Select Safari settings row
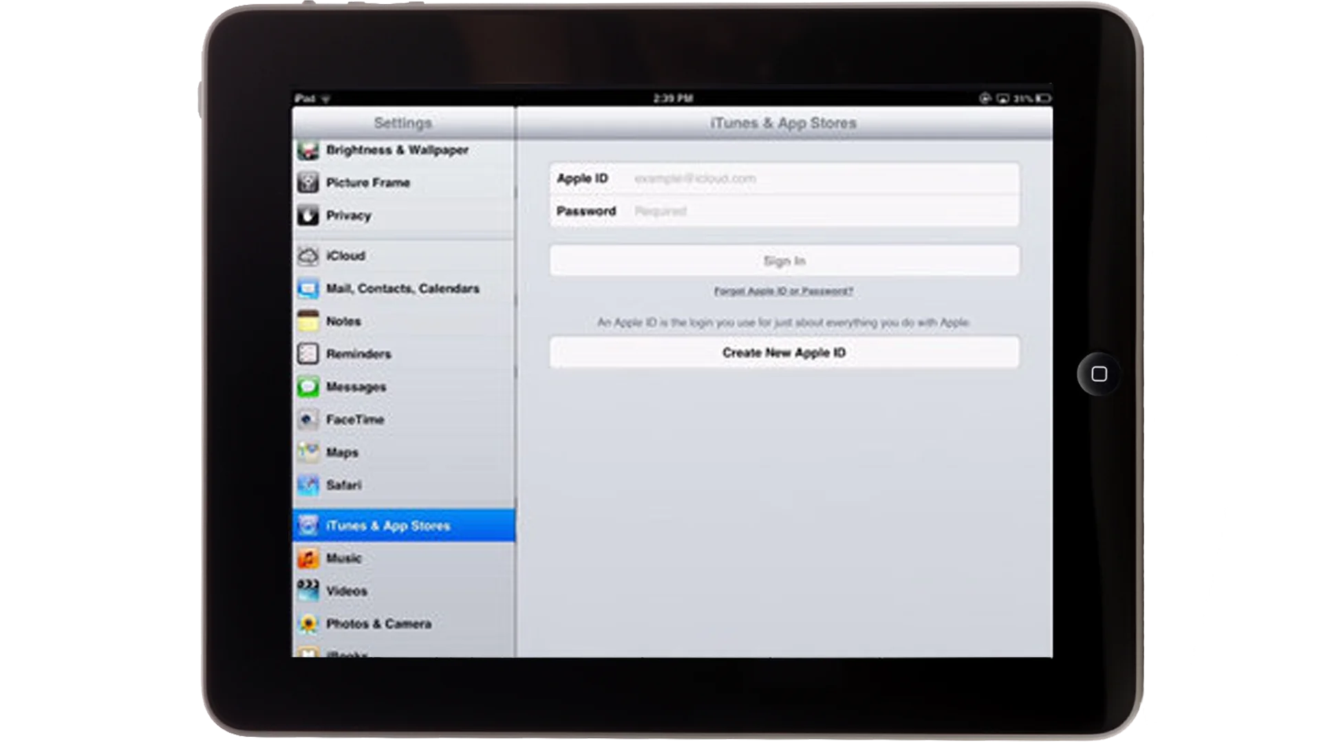Image resolution: width=1321 pixels, height=743 pixels. pos(404,485)
